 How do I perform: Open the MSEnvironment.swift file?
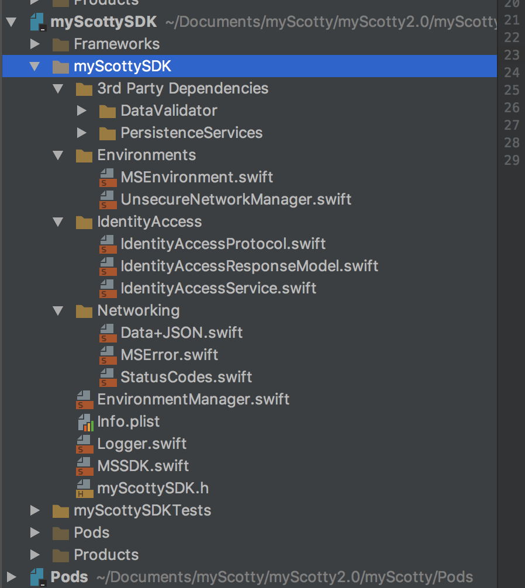click(197, 177)
